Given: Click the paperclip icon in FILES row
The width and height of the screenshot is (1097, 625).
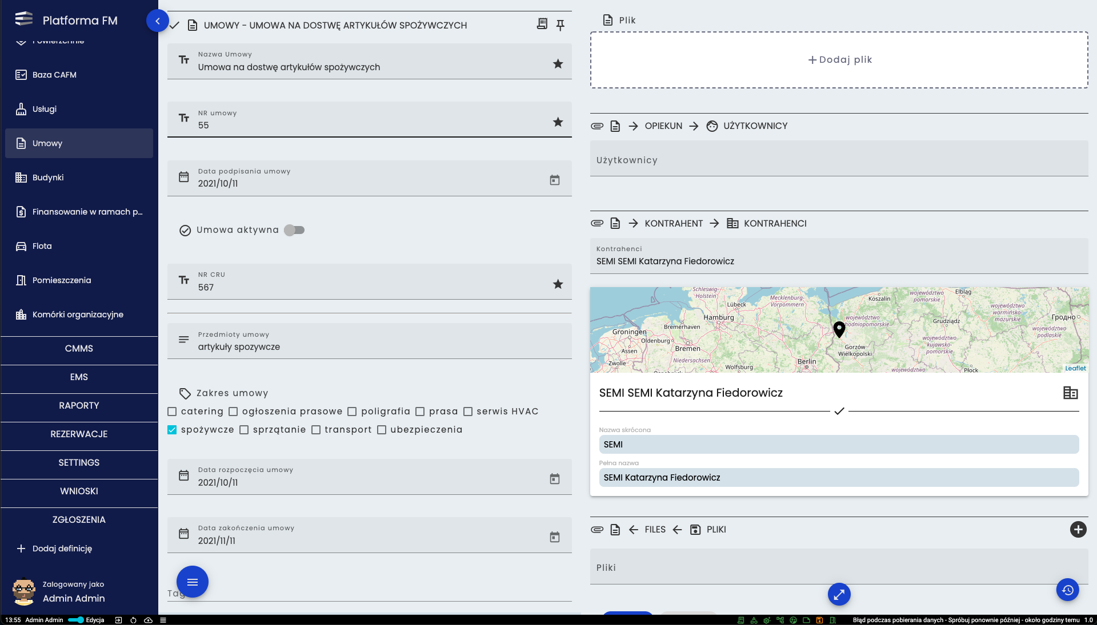Looking at the screenshot, I should coord(597,530).
